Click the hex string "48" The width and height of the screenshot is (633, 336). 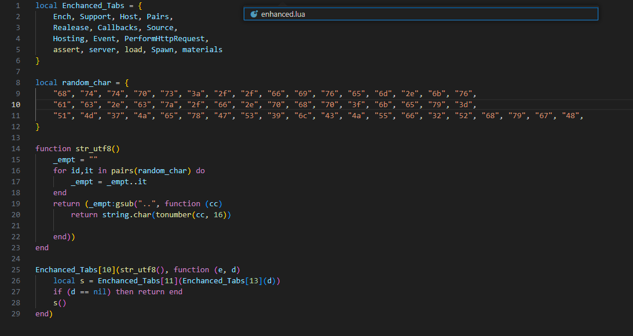[570, 115]
